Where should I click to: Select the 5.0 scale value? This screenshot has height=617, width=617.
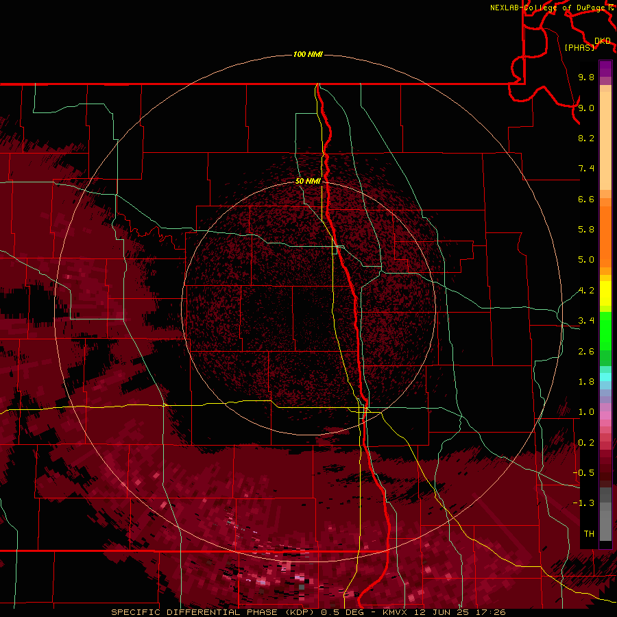[x=586, y=260]
